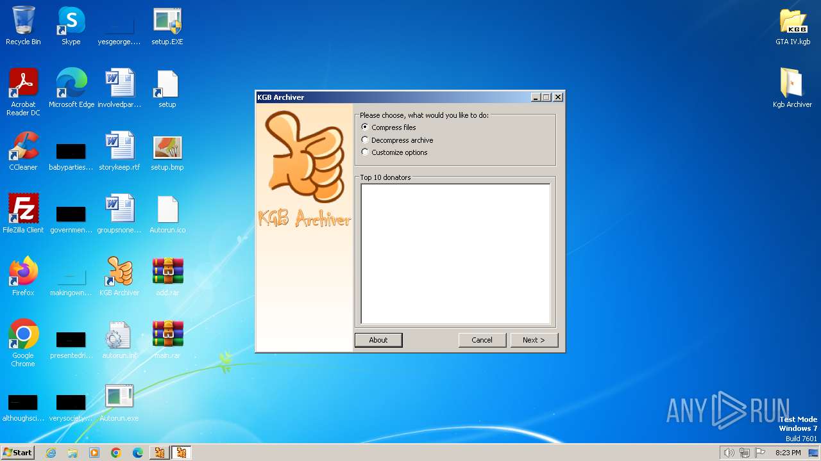Select the Compress files radio option
This screenshot has width=821, height=461.
tap(389, 127)
